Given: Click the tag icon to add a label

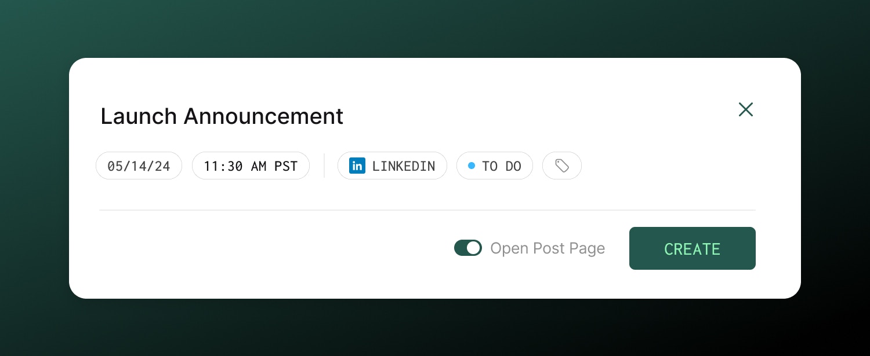Looking at the screenshot, I should [x=561, y=166].
